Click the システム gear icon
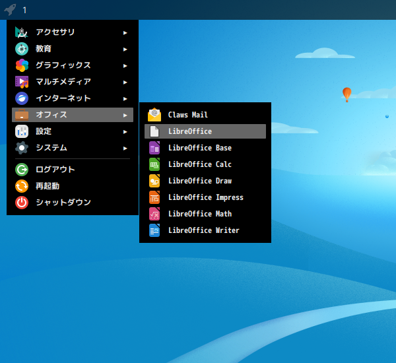The height and width of the screenshot is (363, 396). (x=22, y=148)
